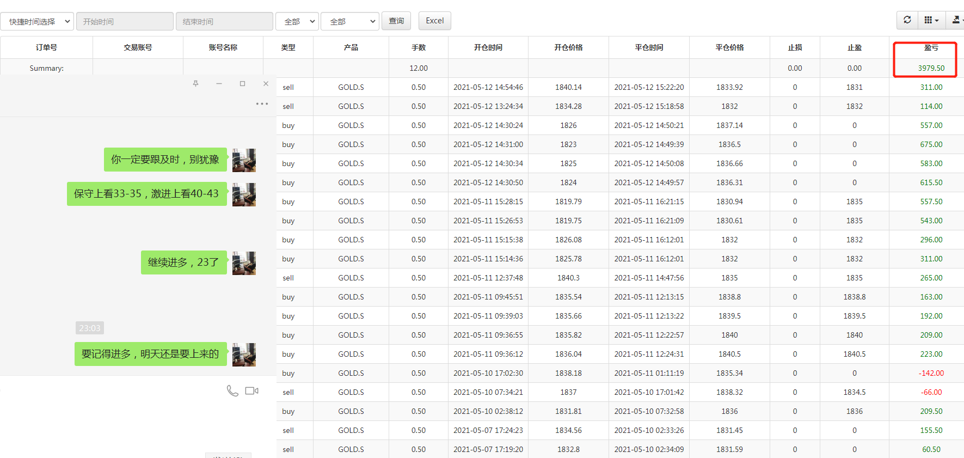Screen dimensions: 964x458
Task: Sort by the 盈亏 column header
Action: (x=931, y=47)
